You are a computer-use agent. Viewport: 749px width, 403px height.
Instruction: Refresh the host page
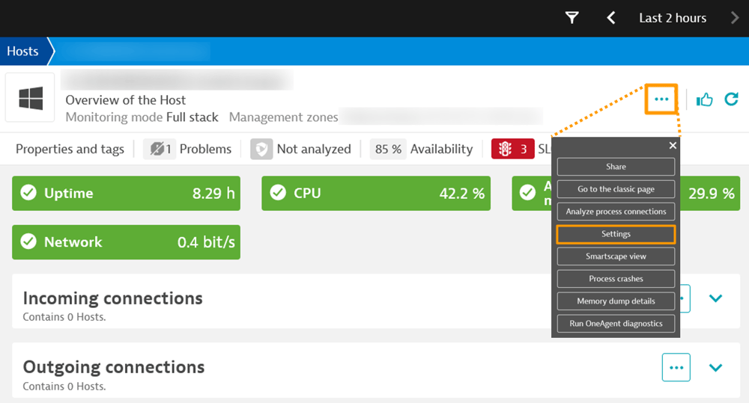[x=731, y=99]
